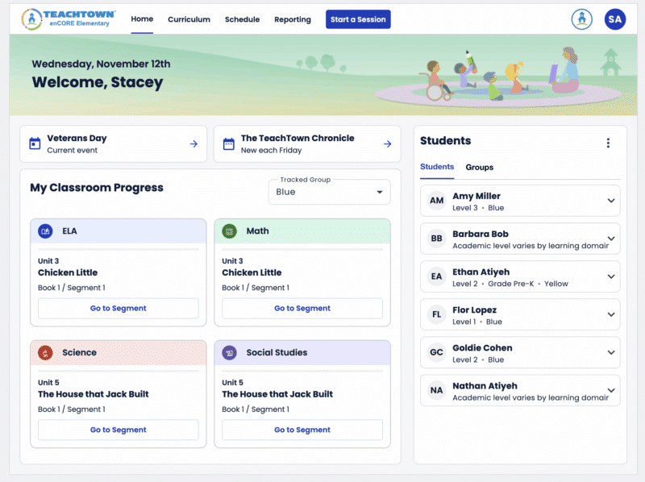Open the Curriculum menu
The height and width of the screenshot is (482, 645).
coord(189,19)
